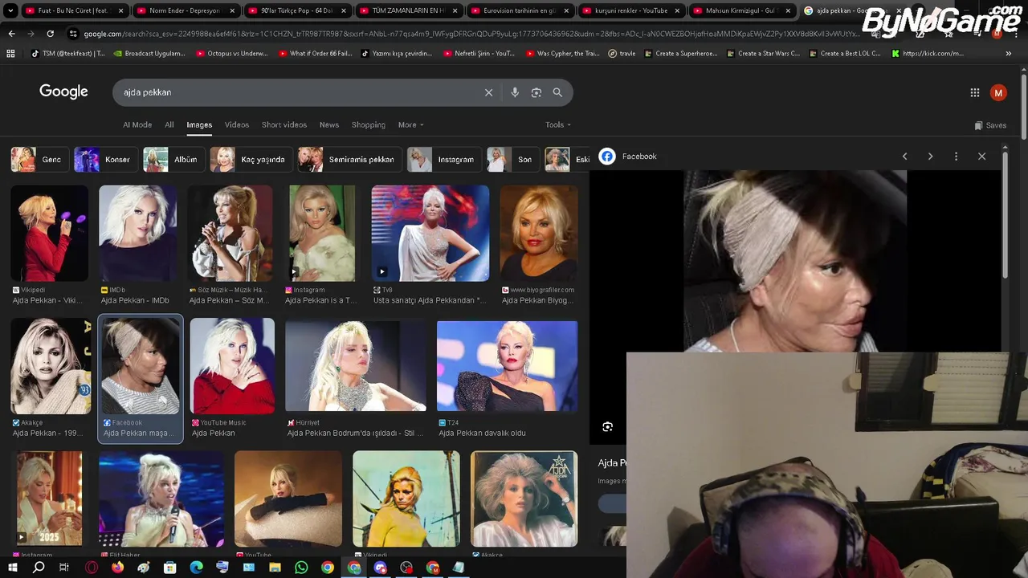This screenshot has width=1028, height=578.
Task: Switch to Short videos tab
Action: point(284,124)
